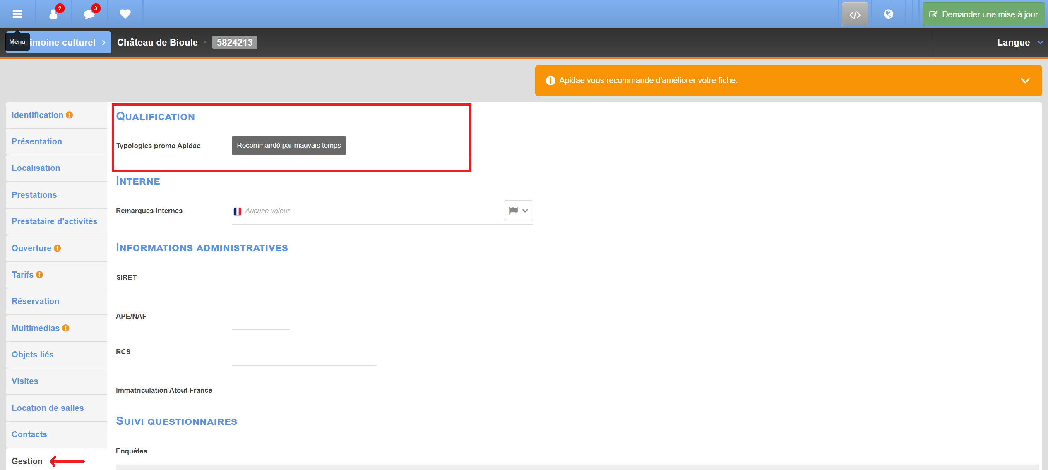
Task: Switch to the Présentation tab
Action: click(x=37, y=141)
